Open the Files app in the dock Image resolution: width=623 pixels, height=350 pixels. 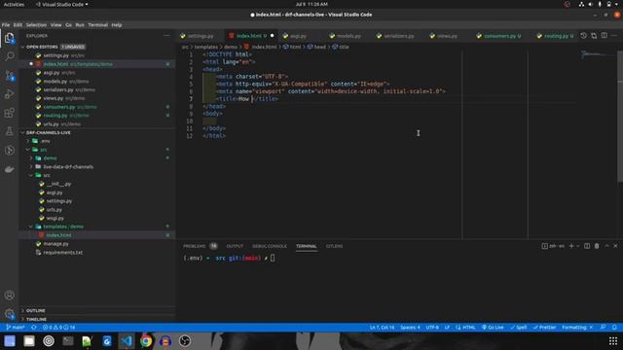point(29,341)
